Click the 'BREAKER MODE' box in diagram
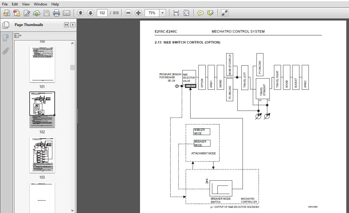Image resolution: width=349 pixels, height=213 pixels. coord(202,143)
